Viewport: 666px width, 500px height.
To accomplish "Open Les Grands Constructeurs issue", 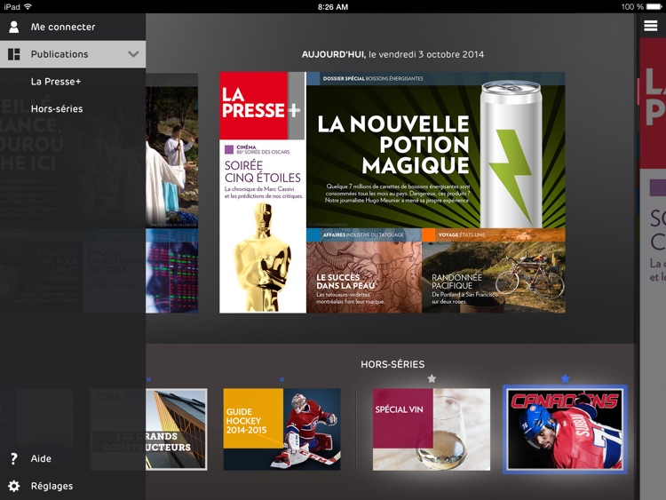I will tap(177, 429).
